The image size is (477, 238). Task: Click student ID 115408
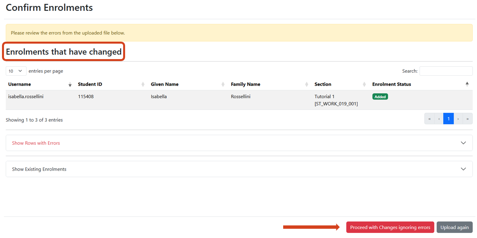pos(86,96)
